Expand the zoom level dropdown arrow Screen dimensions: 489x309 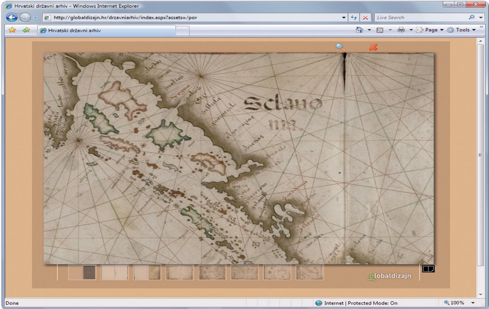coord(473,303)
